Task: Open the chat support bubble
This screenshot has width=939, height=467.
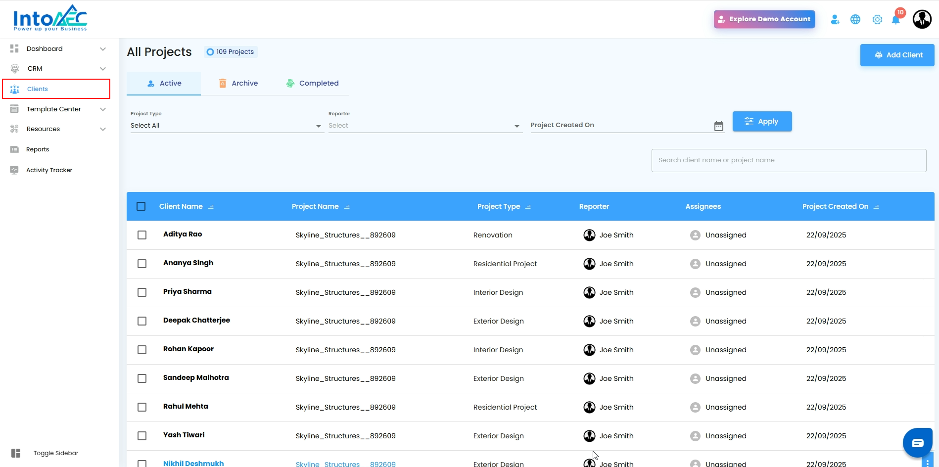Action: point(917,443)
